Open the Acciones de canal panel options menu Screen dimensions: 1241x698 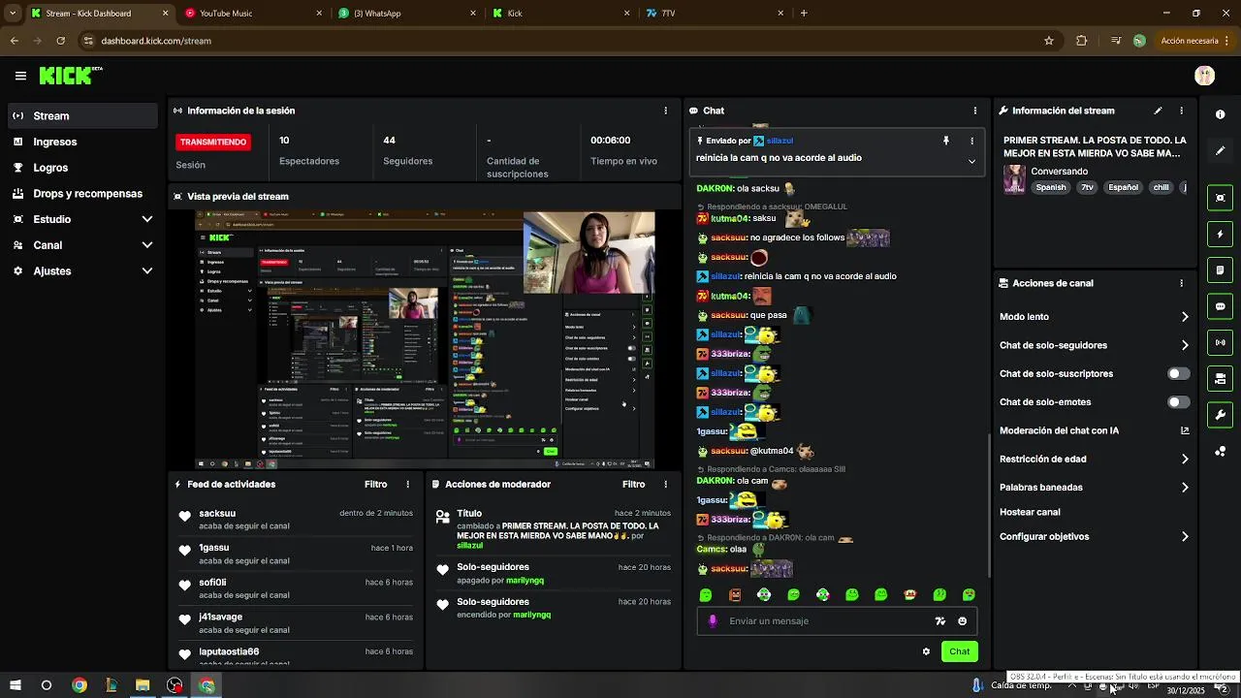[1181, 283]
